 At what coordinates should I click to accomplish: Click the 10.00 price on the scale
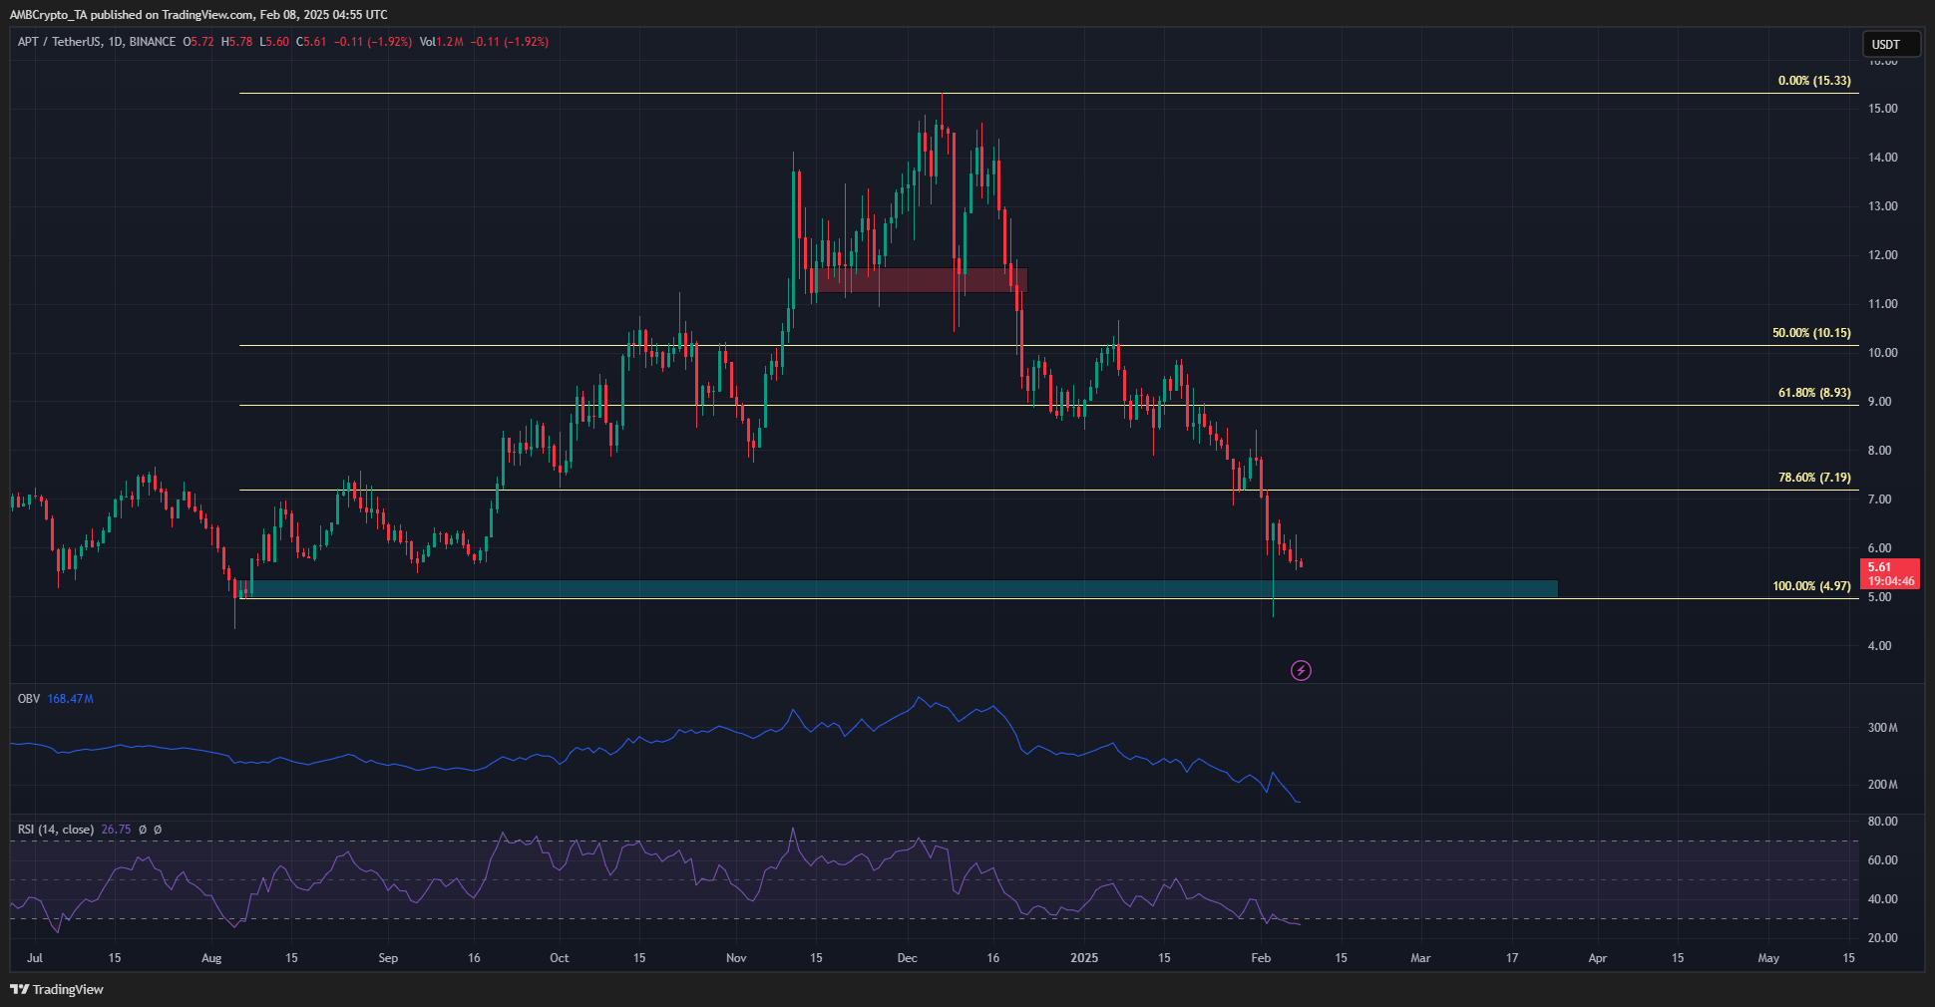tap(1883, 353)
